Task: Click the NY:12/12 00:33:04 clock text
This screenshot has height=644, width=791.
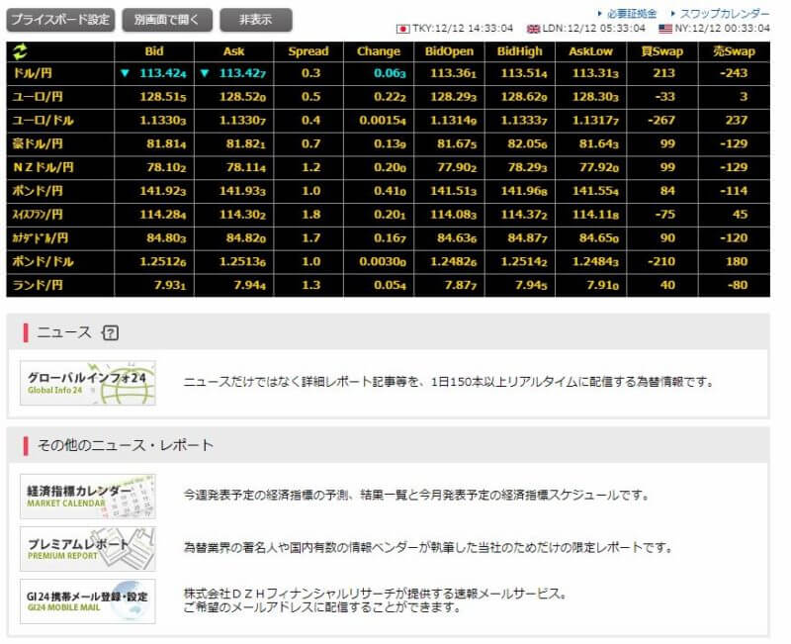Action: [x=723, y=29]
